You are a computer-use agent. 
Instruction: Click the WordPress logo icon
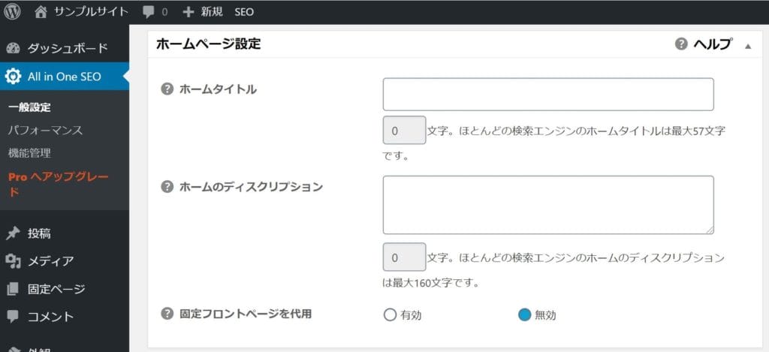click(x=12, y=12)
